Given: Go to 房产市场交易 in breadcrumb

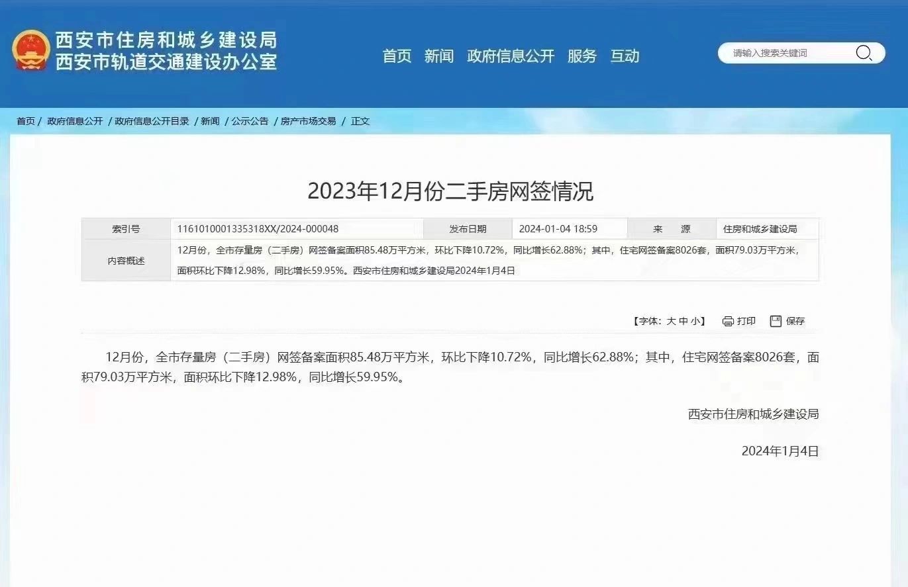Looking at the screenshot, I should click(308, 121).
